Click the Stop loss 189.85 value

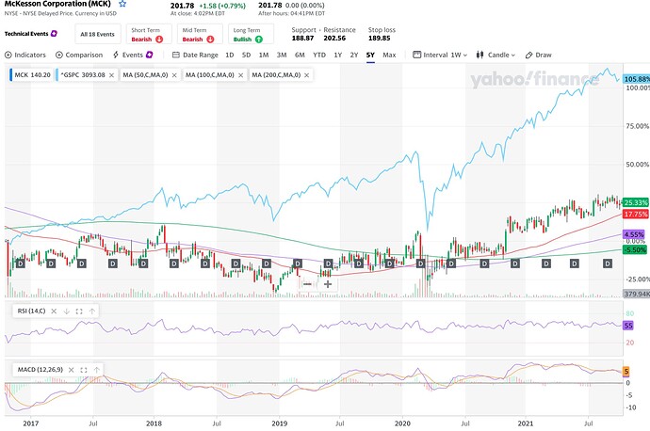coord(380,38)
